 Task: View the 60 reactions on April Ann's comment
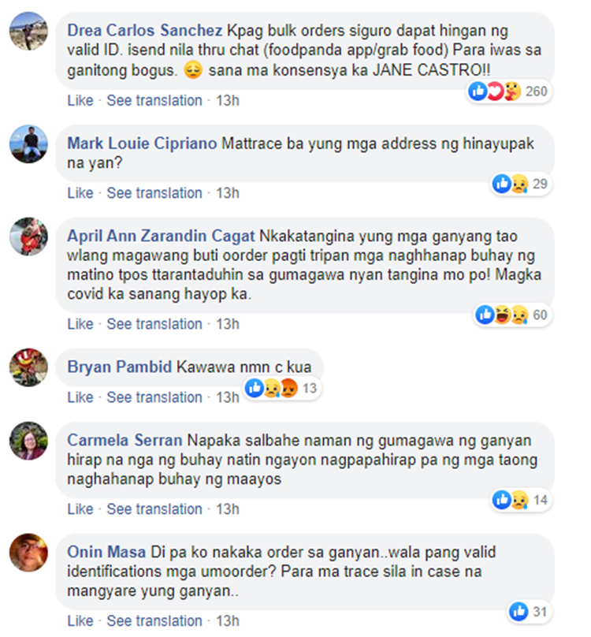tap(513, 315)
